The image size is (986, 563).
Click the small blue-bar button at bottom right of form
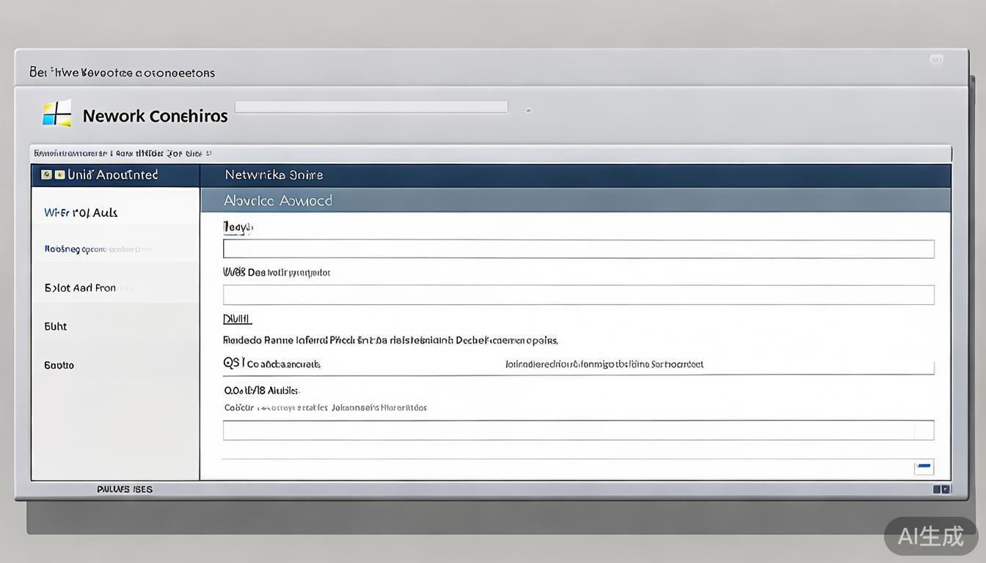924,466
